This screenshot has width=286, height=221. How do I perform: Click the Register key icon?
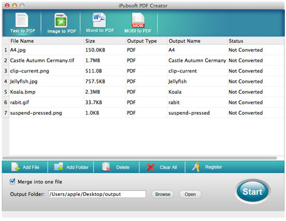196,167
